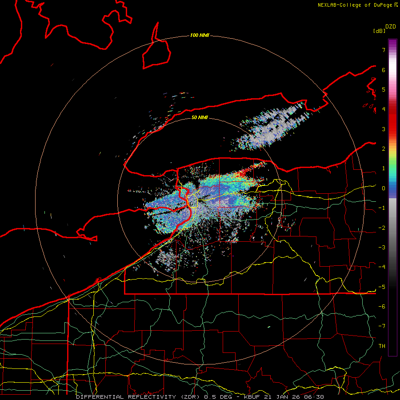
Task: Click the -2 dB legend value
Action: pyautogui.click(x=382, y=228)
